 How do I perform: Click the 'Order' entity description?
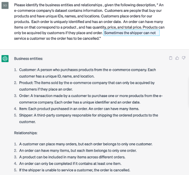pyautogui.click(x=91, y=99)
